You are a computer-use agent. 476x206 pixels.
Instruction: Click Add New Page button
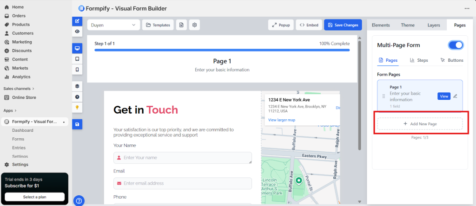(419, 124)
